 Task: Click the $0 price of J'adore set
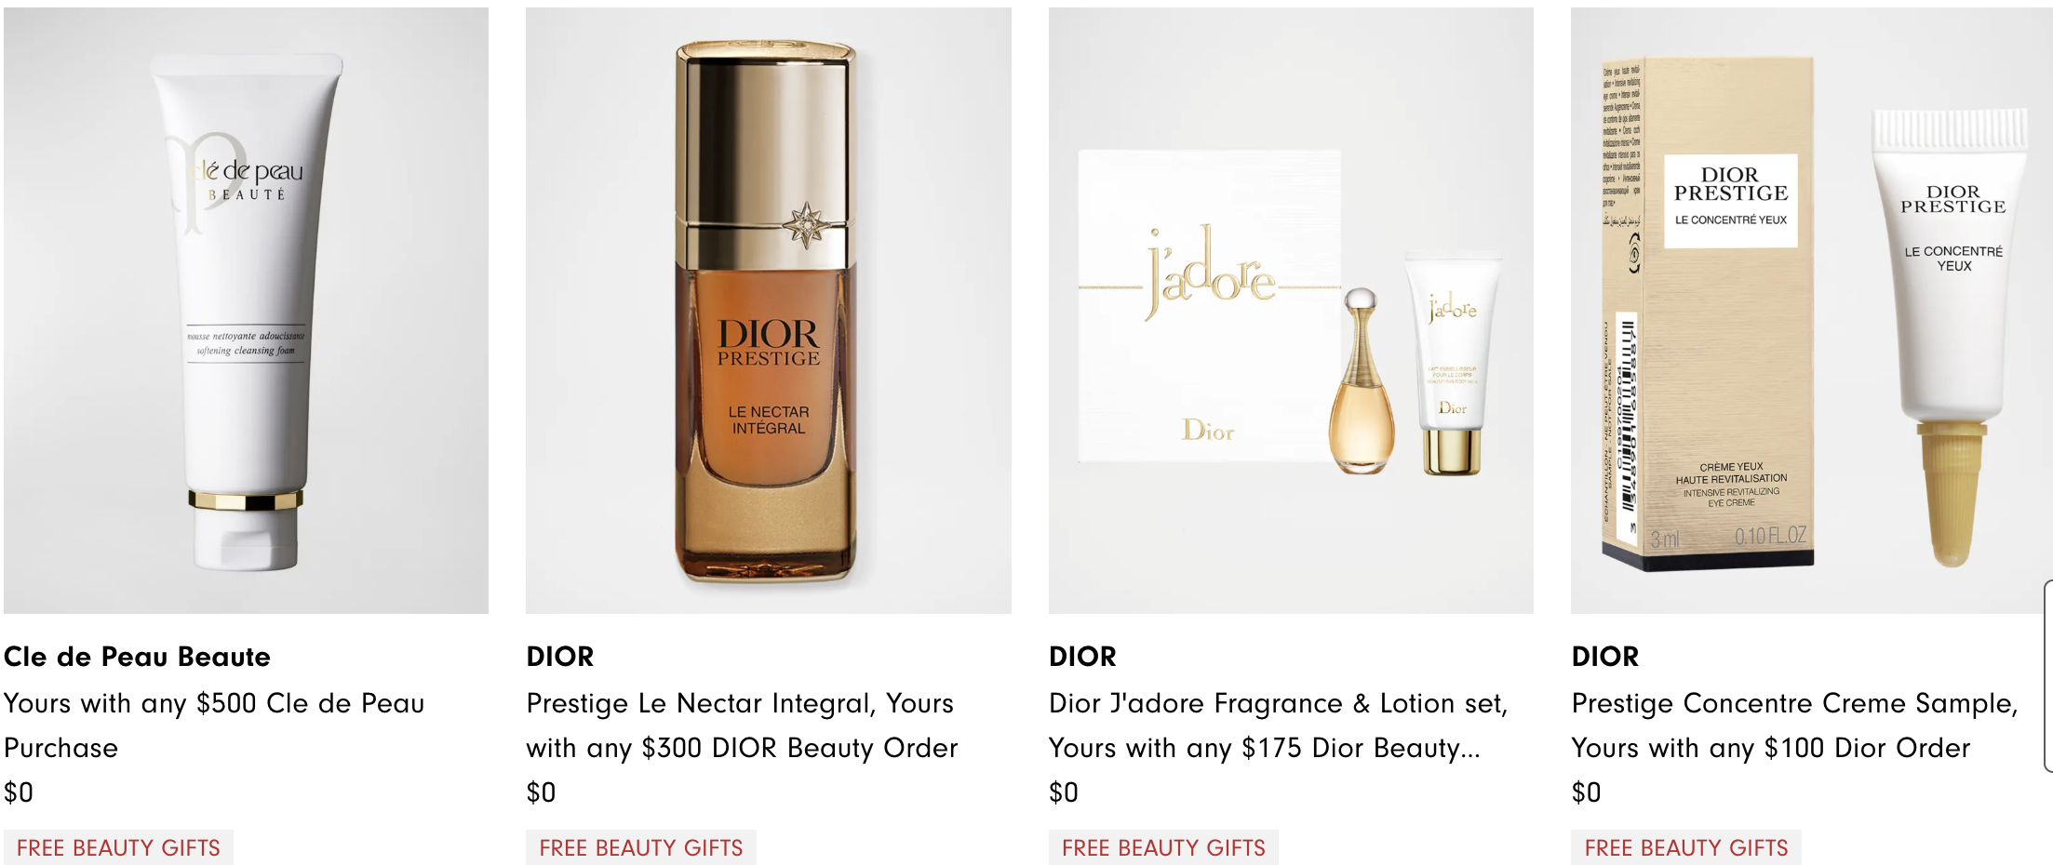pyautogui.click(x=1064, y=792)
